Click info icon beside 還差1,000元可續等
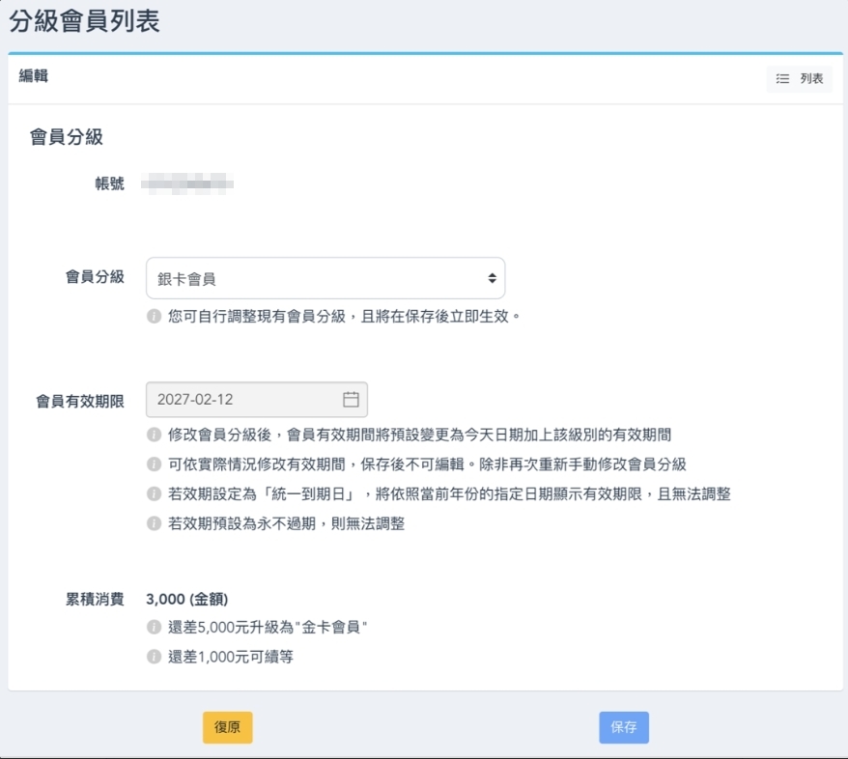The image size is (848, 759). pos(154,657)
